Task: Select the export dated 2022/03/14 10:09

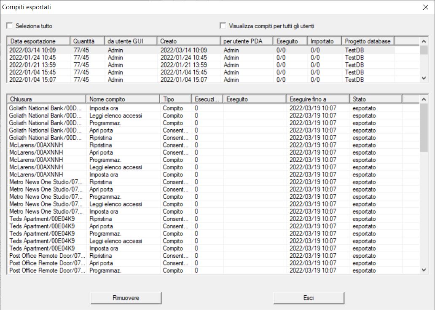Action: [x=32, y=51]
